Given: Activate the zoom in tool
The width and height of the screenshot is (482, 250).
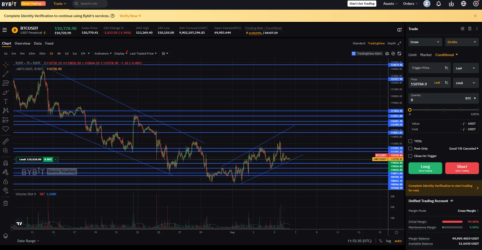Looking at the screenshot, I should pos(6,150).
